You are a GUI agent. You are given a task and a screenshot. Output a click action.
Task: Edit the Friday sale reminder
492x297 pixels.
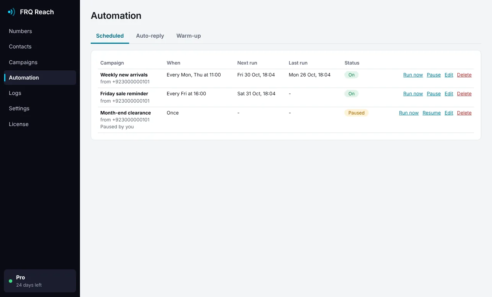click(x=449, y=94)
